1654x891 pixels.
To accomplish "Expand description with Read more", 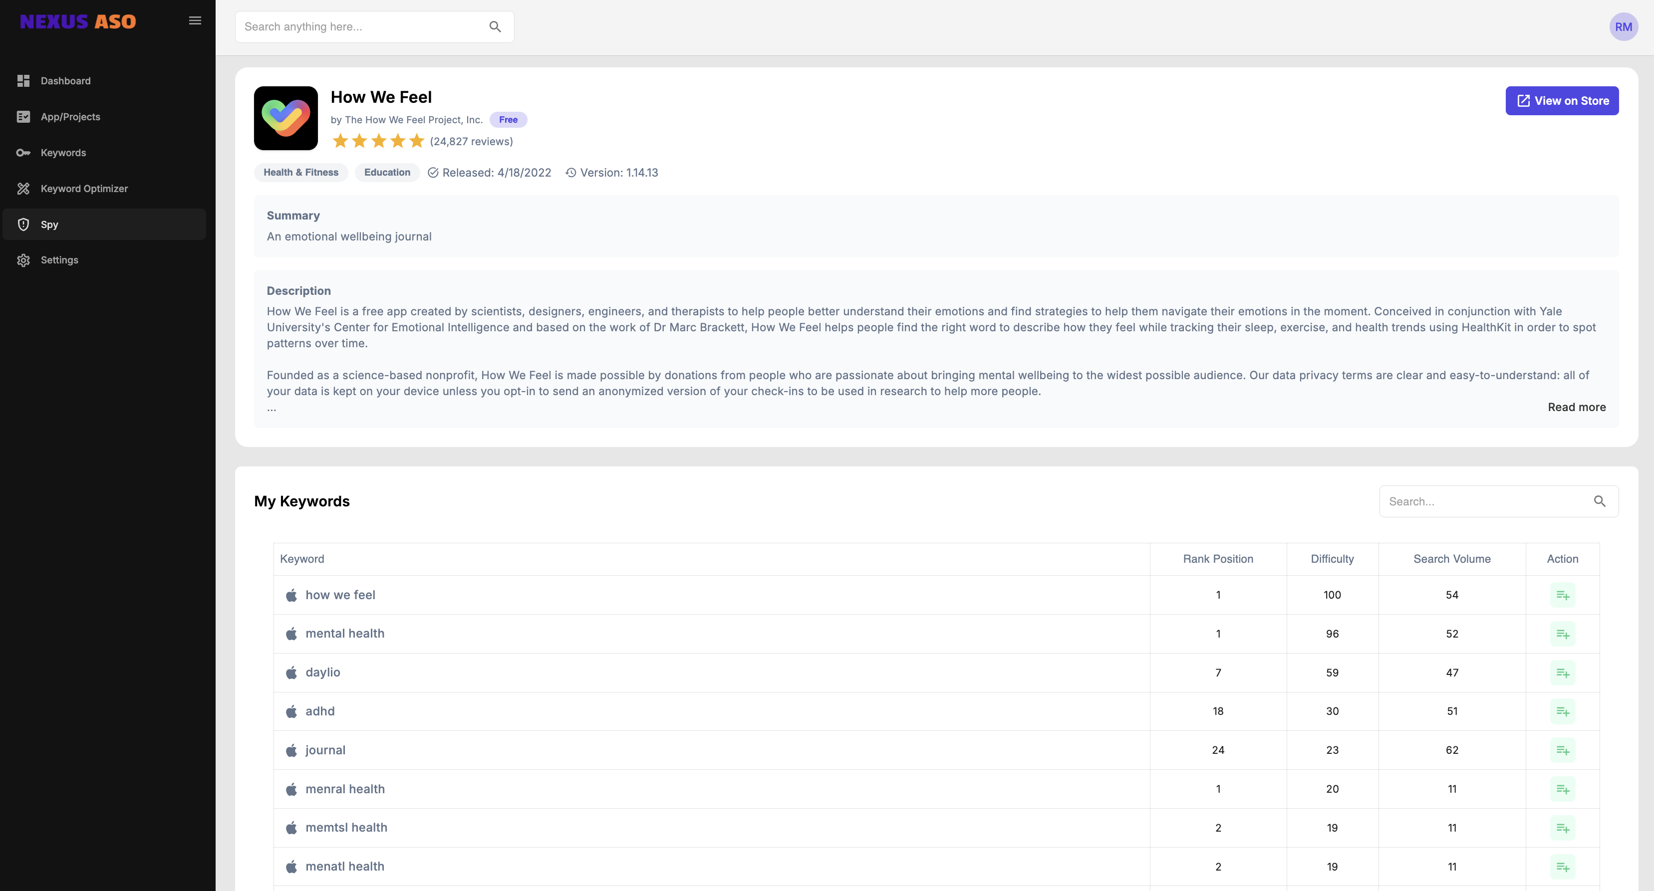I will (x=1576, y=407).
